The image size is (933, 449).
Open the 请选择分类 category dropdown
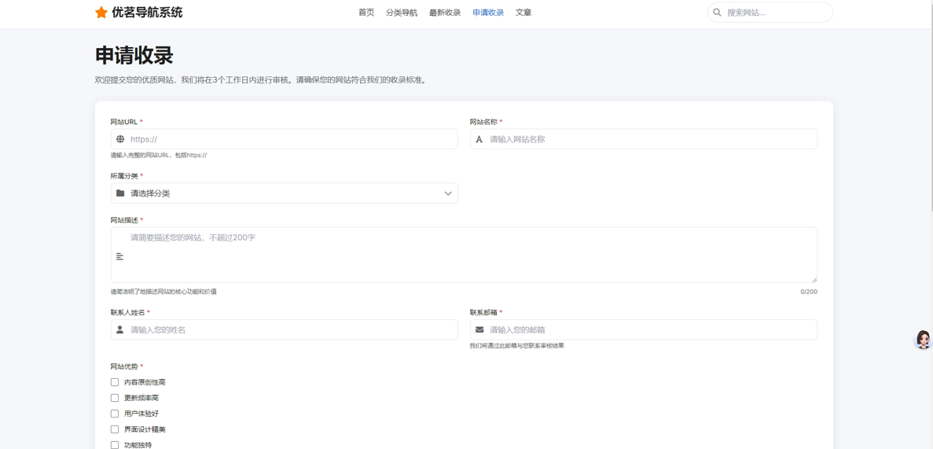(285, 193)
